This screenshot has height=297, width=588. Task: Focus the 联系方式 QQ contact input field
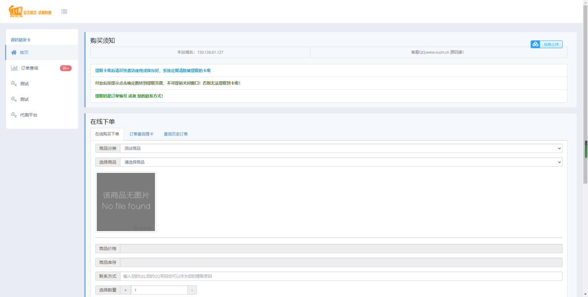point(341,276)
